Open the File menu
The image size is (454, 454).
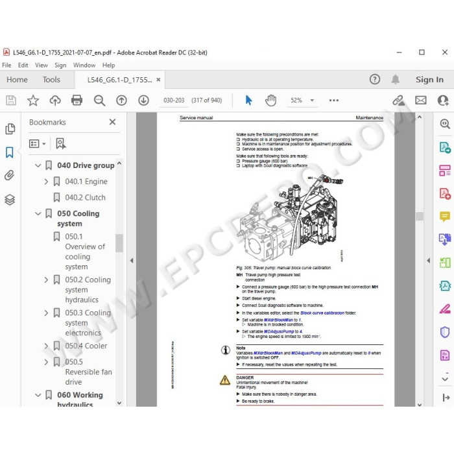(x=6, y=65)
